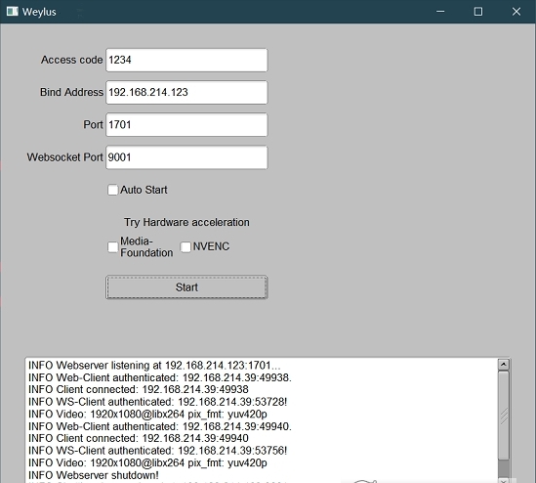Image resolution: width=536 pixels, height=483 pixels.
Task: Click log line 'INFO Webserver shutdown!'
Action: (94, 475)
